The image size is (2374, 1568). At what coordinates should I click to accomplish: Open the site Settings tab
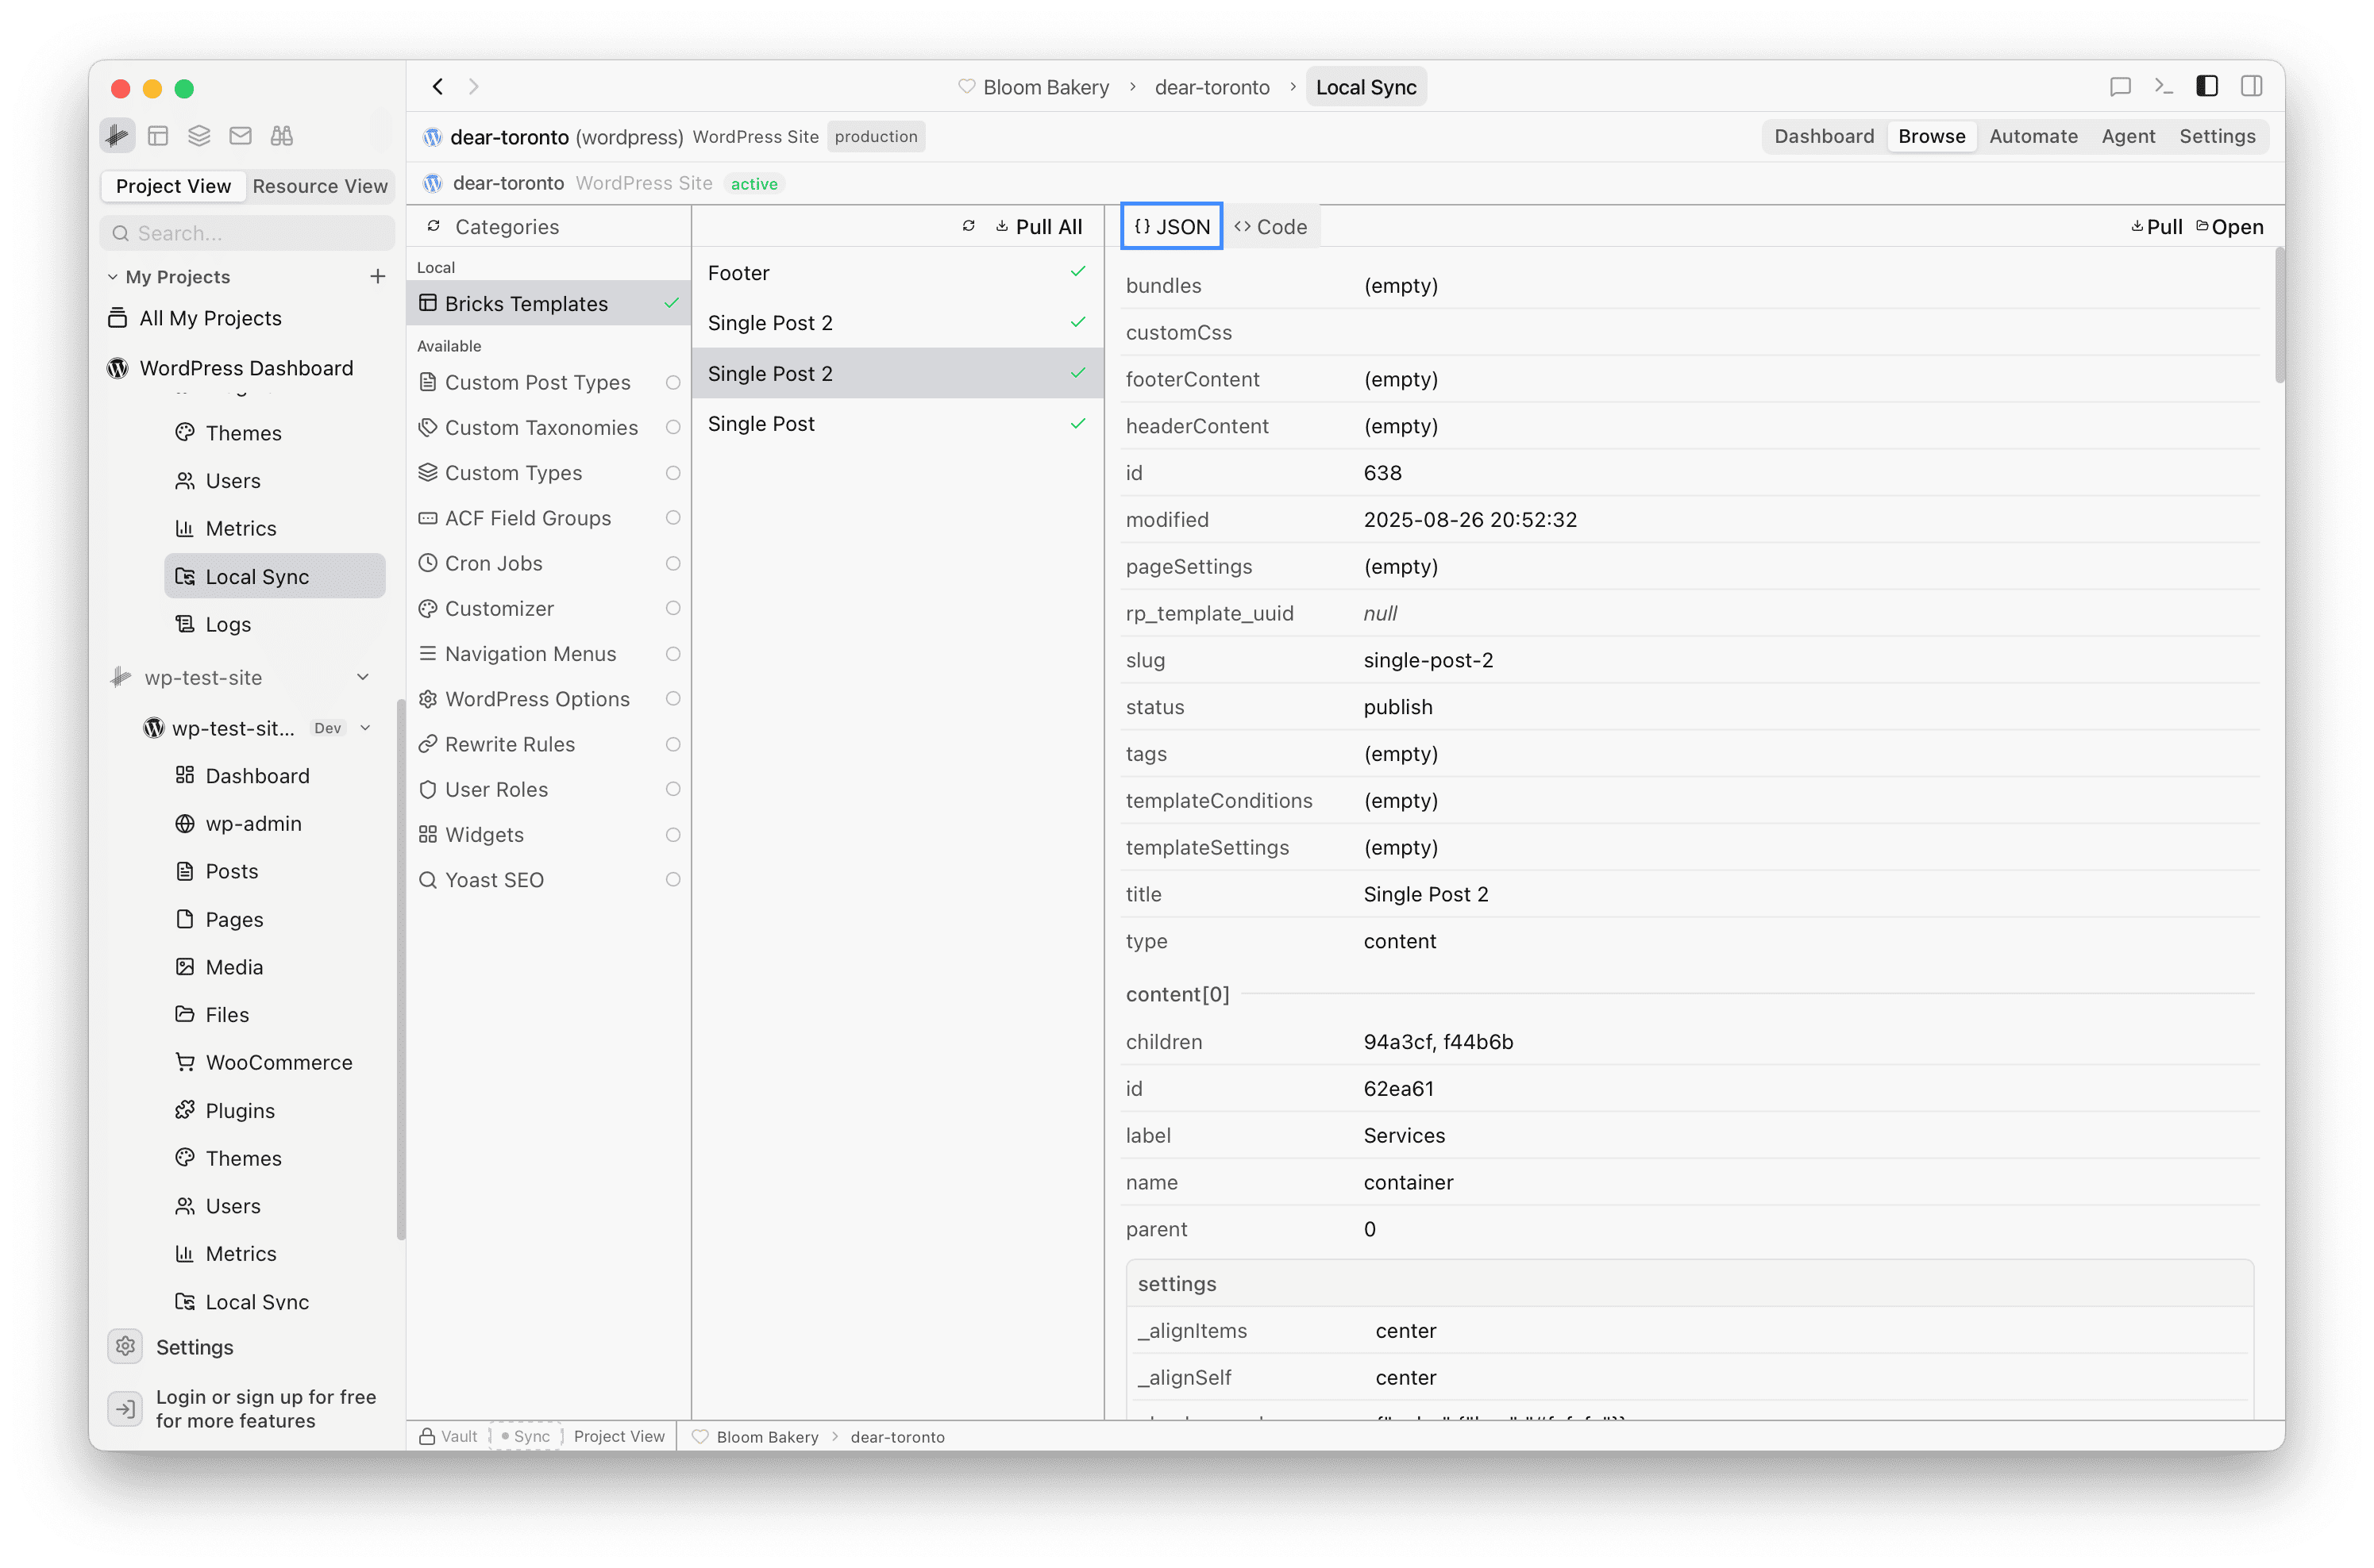(x=2217, y=136)
